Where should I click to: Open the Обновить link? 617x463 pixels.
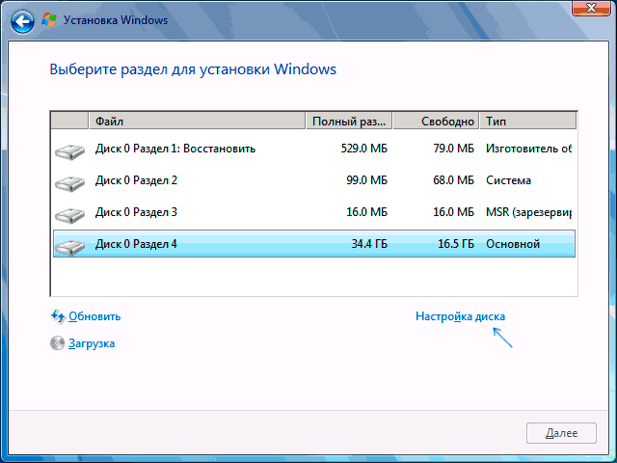94,316
